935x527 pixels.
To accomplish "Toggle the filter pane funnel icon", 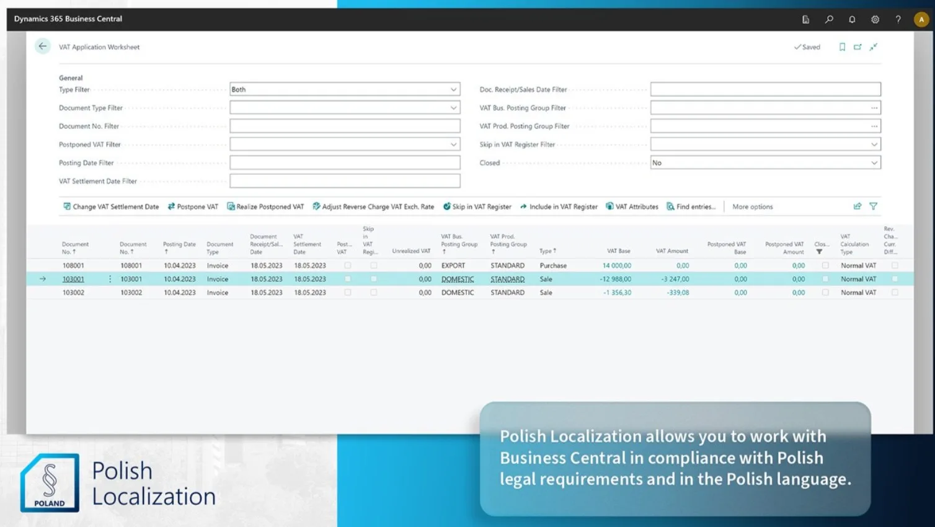I will [x=873, y=206].
